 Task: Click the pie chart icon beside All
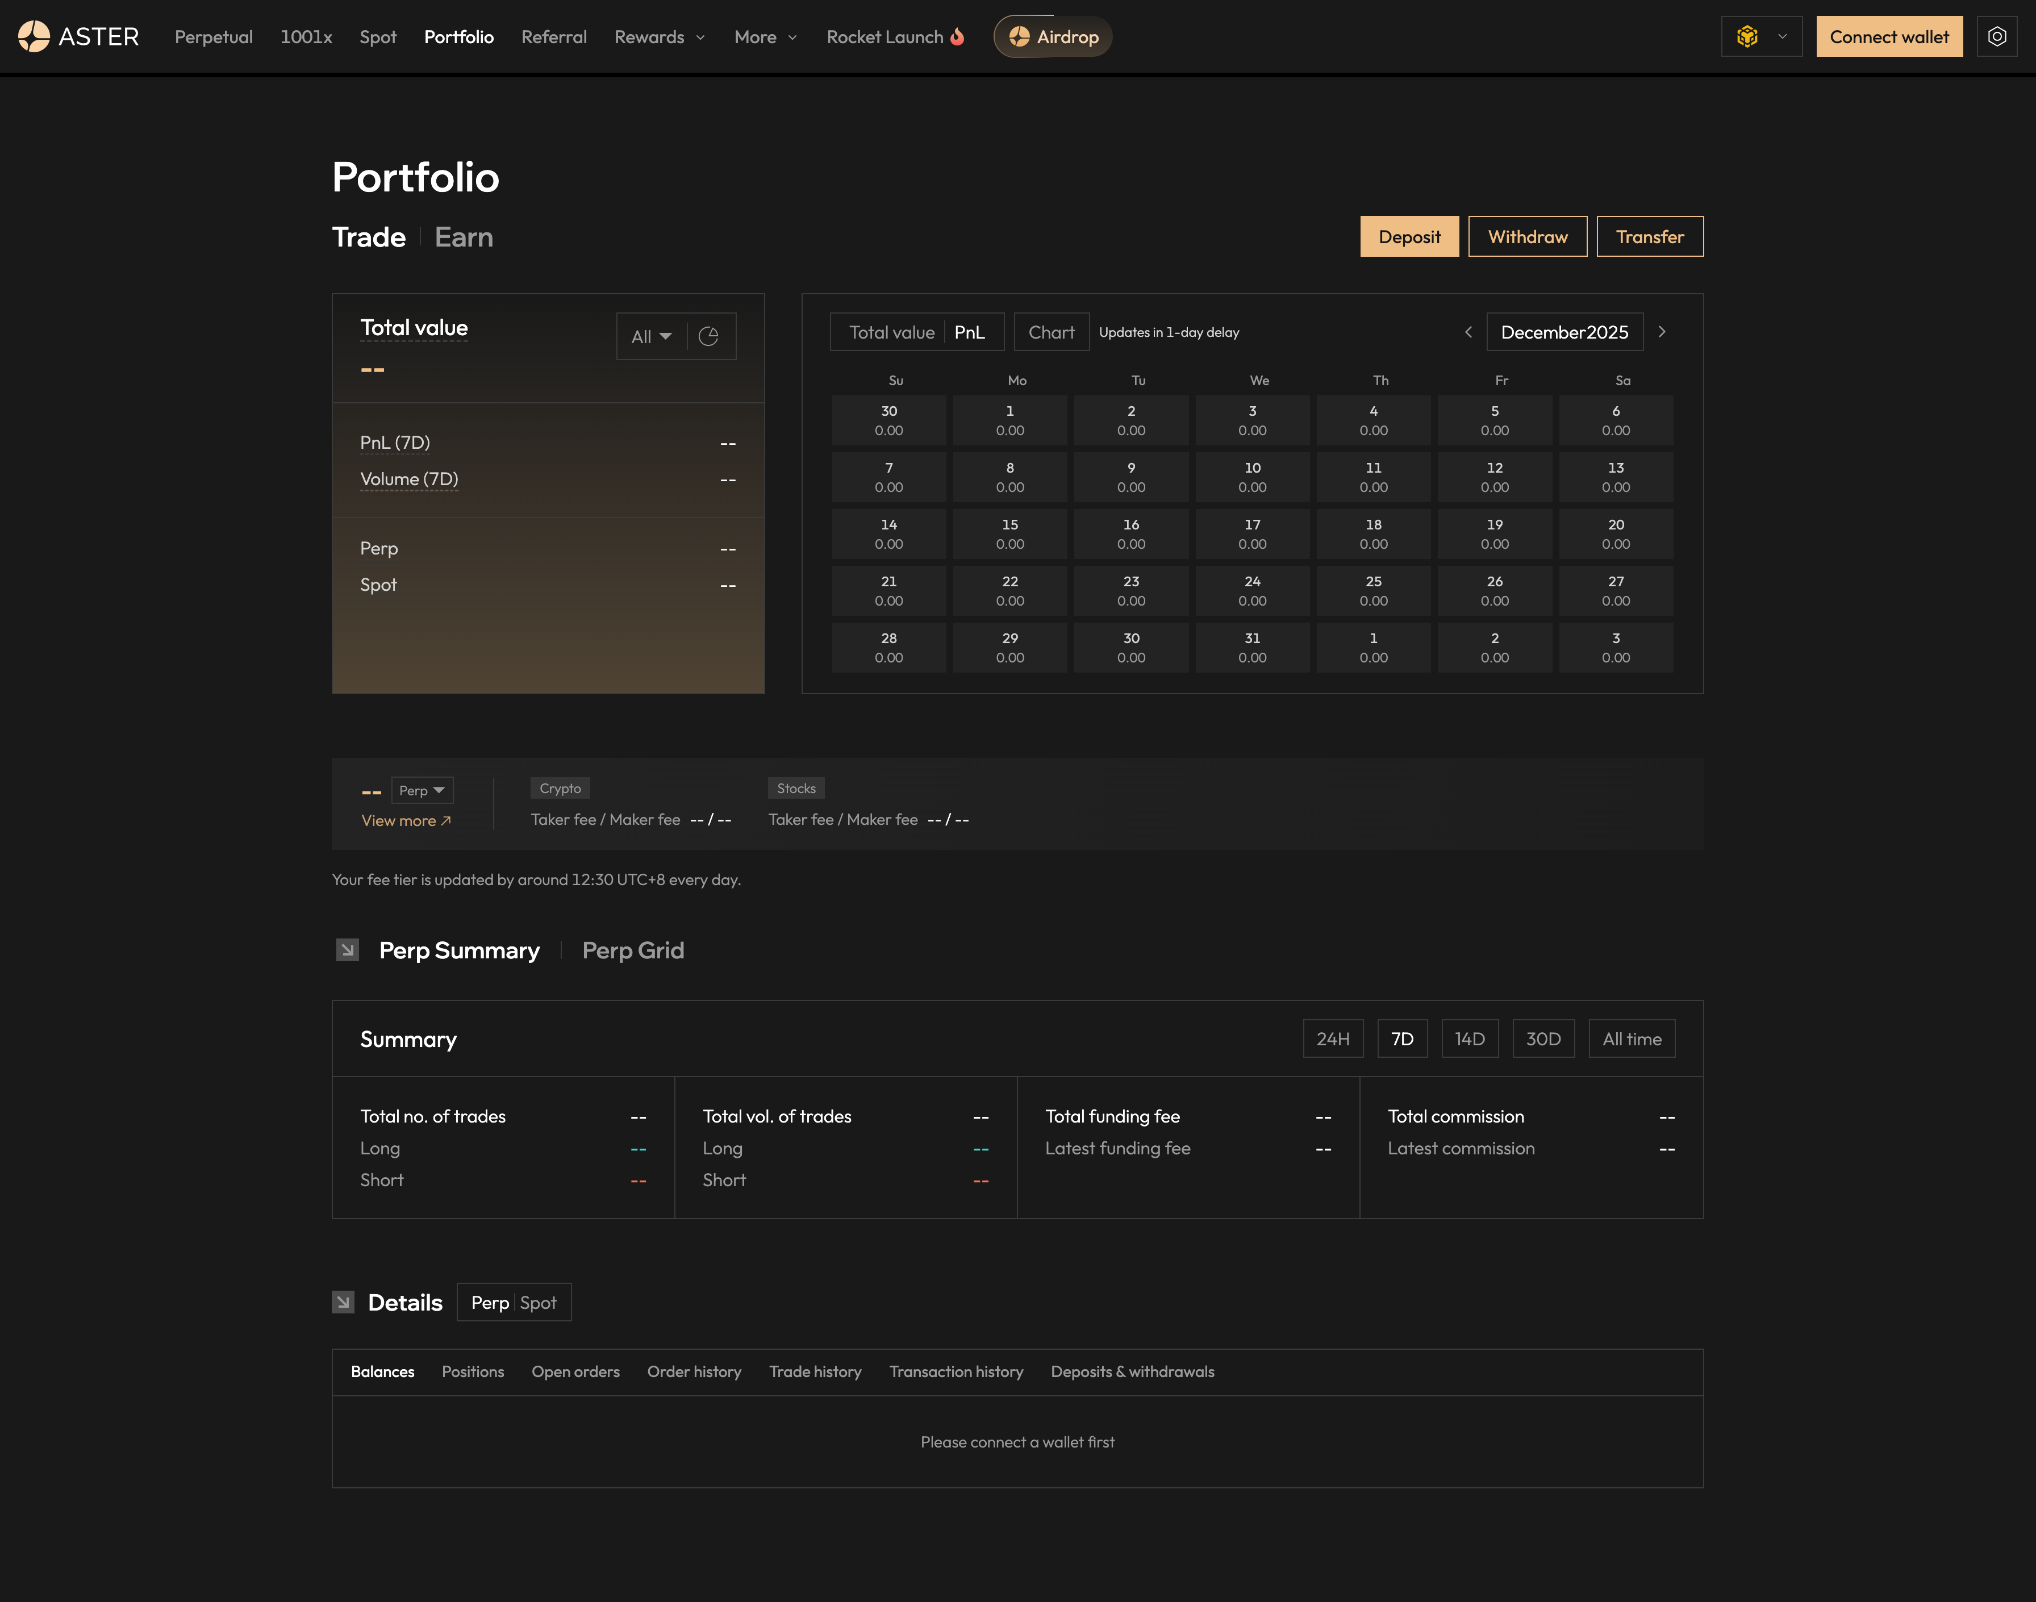(708, 337)
